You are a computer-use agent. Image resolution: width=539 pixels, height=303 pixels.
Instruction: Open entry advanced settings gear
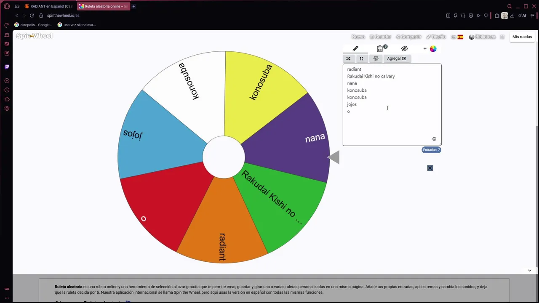pos(376,58)
